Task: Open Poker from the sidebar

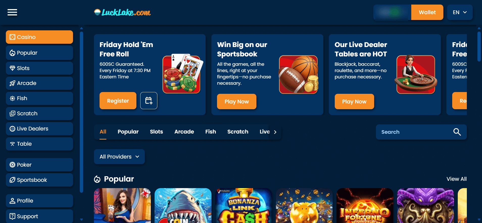Action: point(39,165)
